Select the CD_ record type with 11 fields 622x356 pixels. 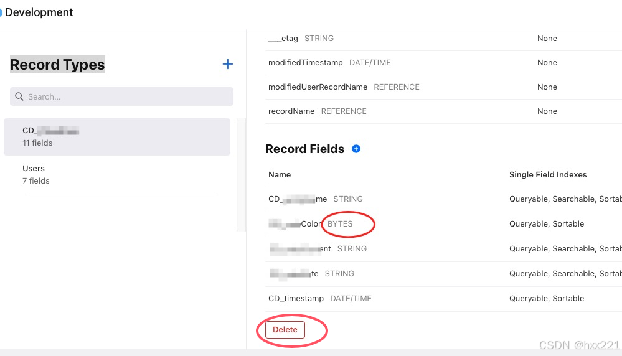[117, 137]
